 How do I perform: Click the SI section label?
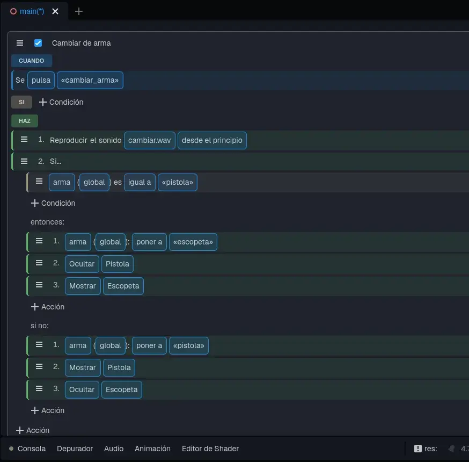(21, 102)
